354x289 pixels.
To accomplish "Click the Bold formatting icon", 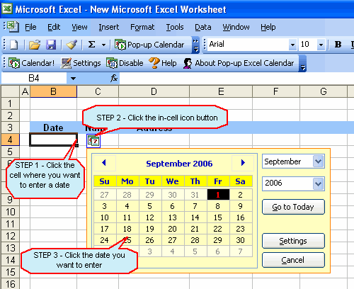I will click(x=338, y=45).
